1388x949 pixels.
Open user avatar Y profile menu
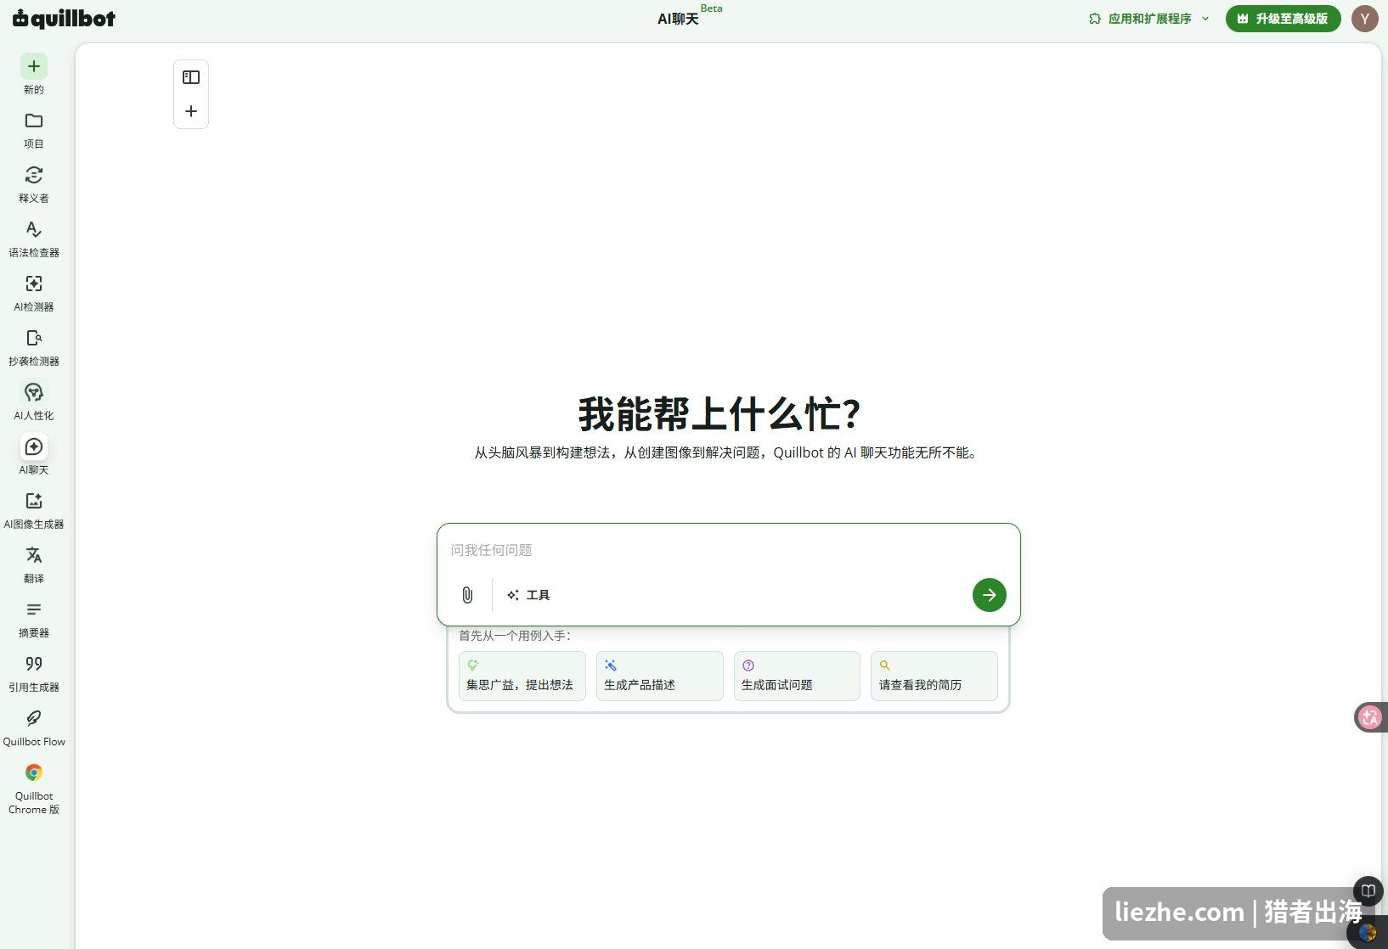(x=1365, y=19)
